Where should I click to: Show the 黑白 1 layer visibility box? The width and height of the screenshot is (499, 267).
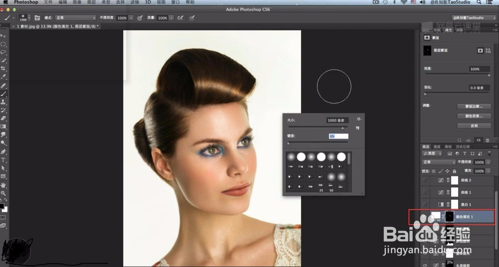pyautogui.click(x=425, y=204)
